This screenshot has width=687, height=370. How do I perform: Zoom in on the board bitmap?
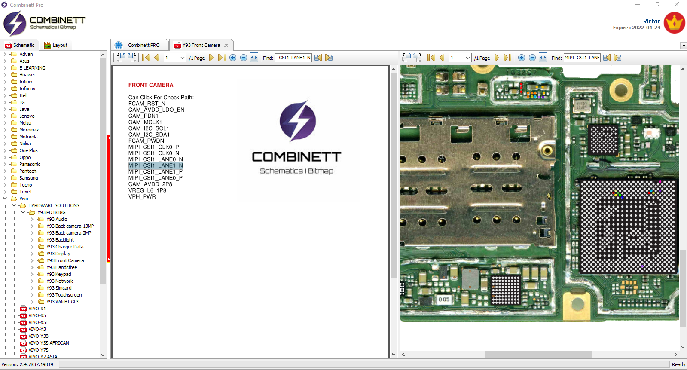pos(522,58)
